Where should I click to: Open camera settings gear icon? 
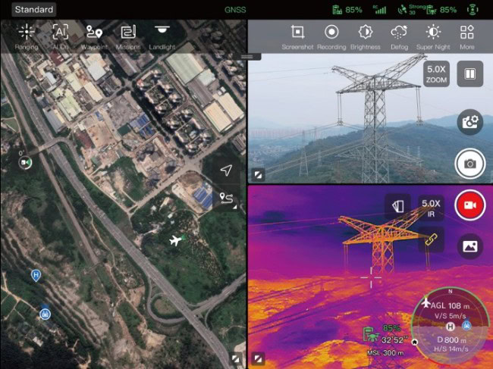(470, 122)
